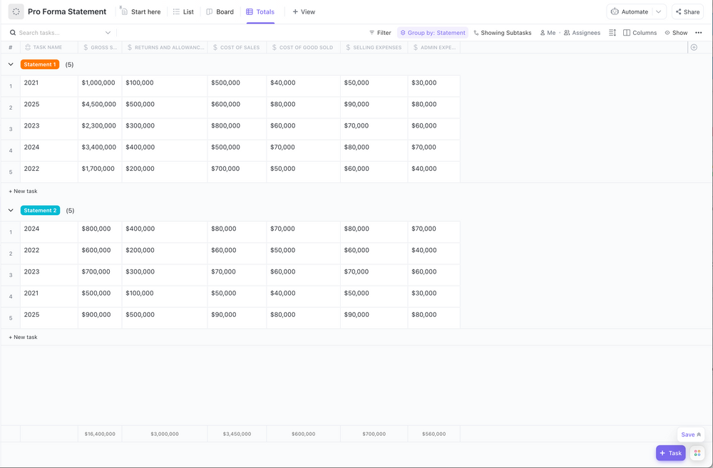This screenshot has width=713, height=468.
Task: Open the row height/sort icon beside Assignees
Action: 612,32
